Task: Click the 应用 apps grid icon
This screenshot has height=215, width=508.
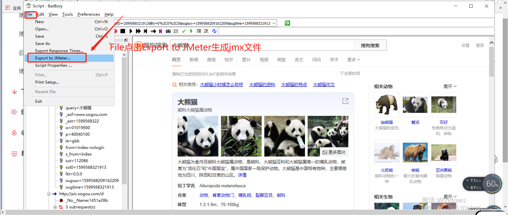Action: click(x=8, y=8)
